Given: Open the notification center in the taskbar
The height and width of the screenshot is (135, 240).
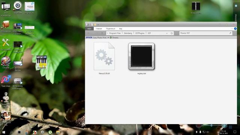Looking at the screenshot, I should click(x=235, y=132).
